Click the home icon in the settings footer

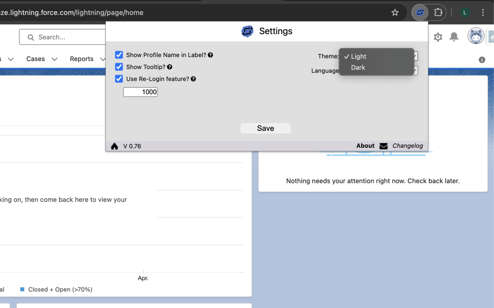point(114,146)
